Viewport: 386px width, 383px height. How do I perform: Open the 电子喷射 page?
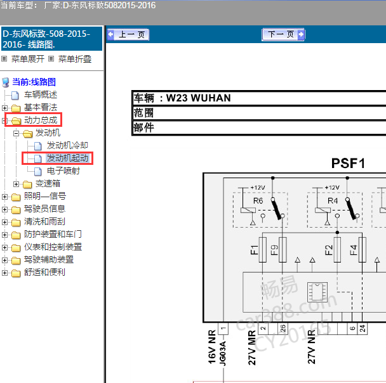tap(63, 171)
